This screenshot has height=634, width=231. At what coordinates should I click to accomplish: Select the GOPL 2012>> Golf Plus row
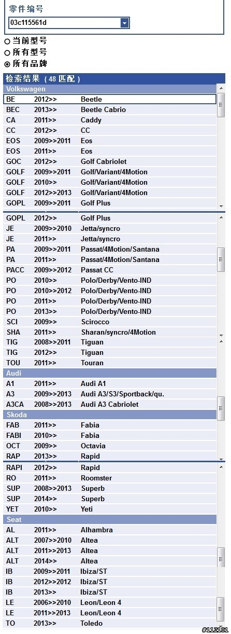(x=110, y=218)
